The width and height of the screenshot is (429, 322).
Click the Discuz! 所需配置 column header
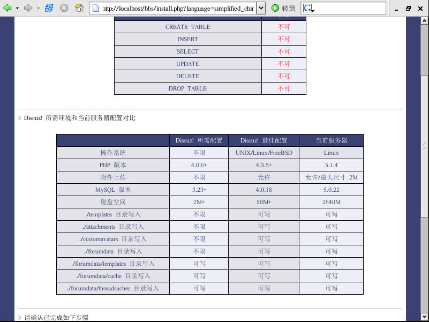click(x=199, y=140)
